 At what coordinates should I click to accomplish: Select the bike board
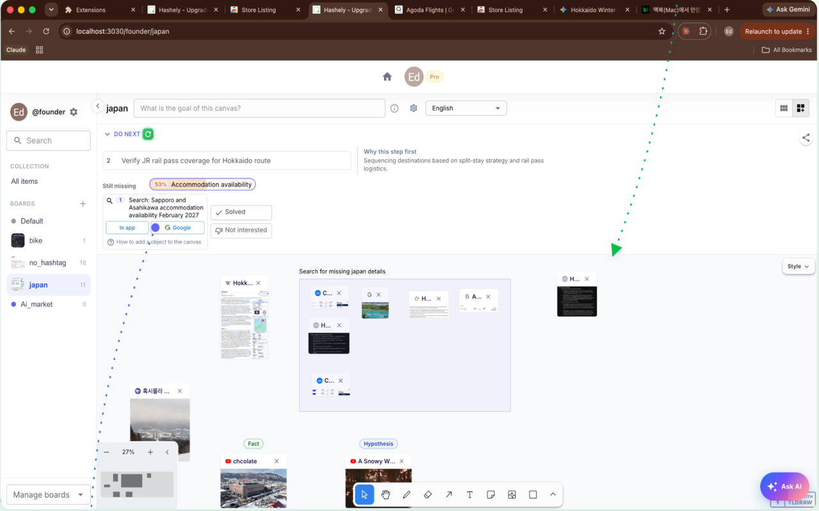pyautogui.click(x=49, y=240)
